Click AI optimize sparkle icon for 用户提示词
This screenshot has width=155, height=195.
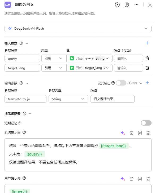tap(123, 179)
